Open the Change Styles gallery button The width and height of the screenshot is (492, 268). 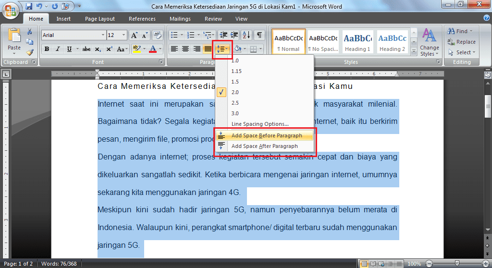tap(429, 42)
